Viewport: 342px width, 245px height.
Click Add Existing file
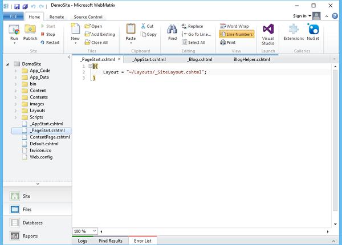(100, 34)
